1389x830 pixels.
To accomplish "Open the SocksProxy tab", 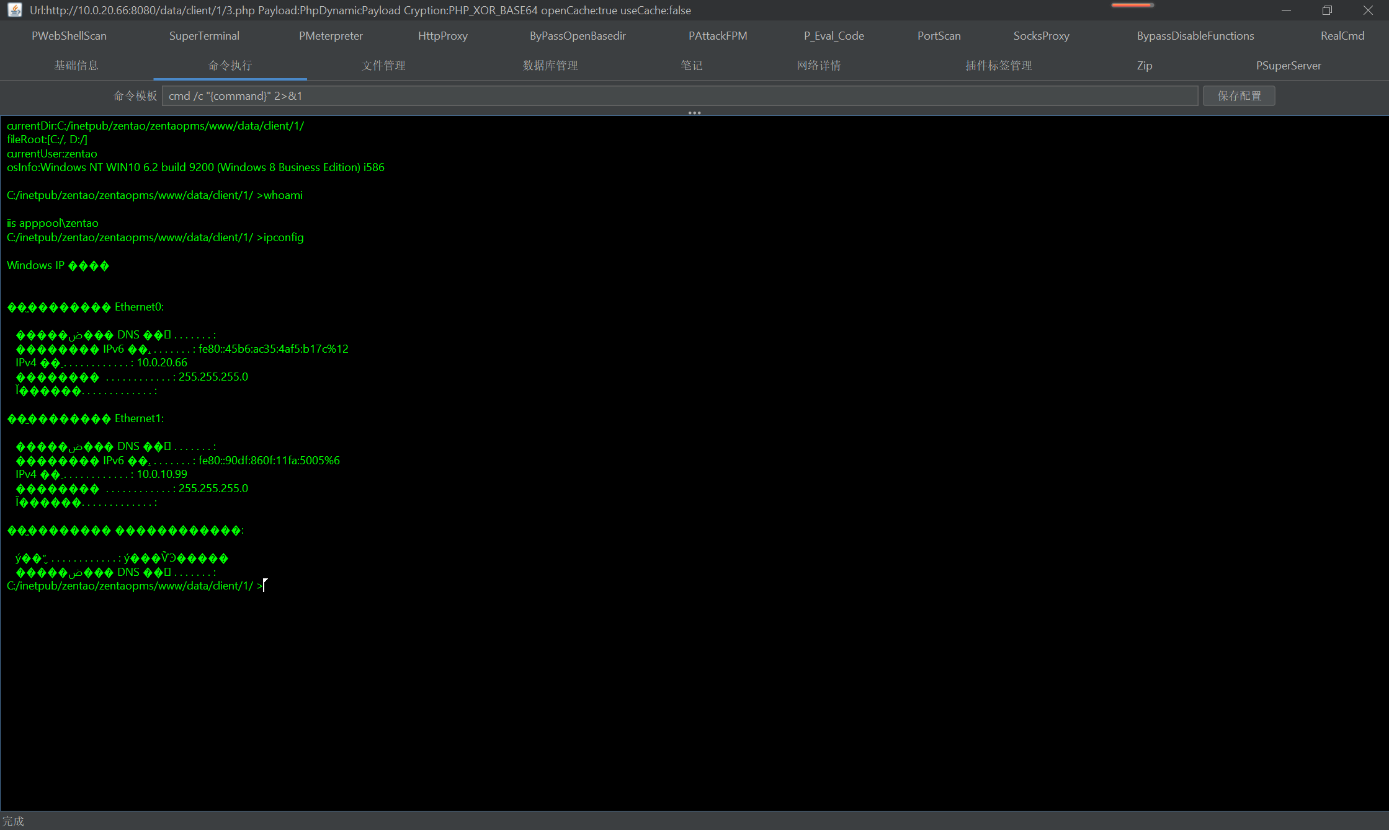I will (1042, 36).
